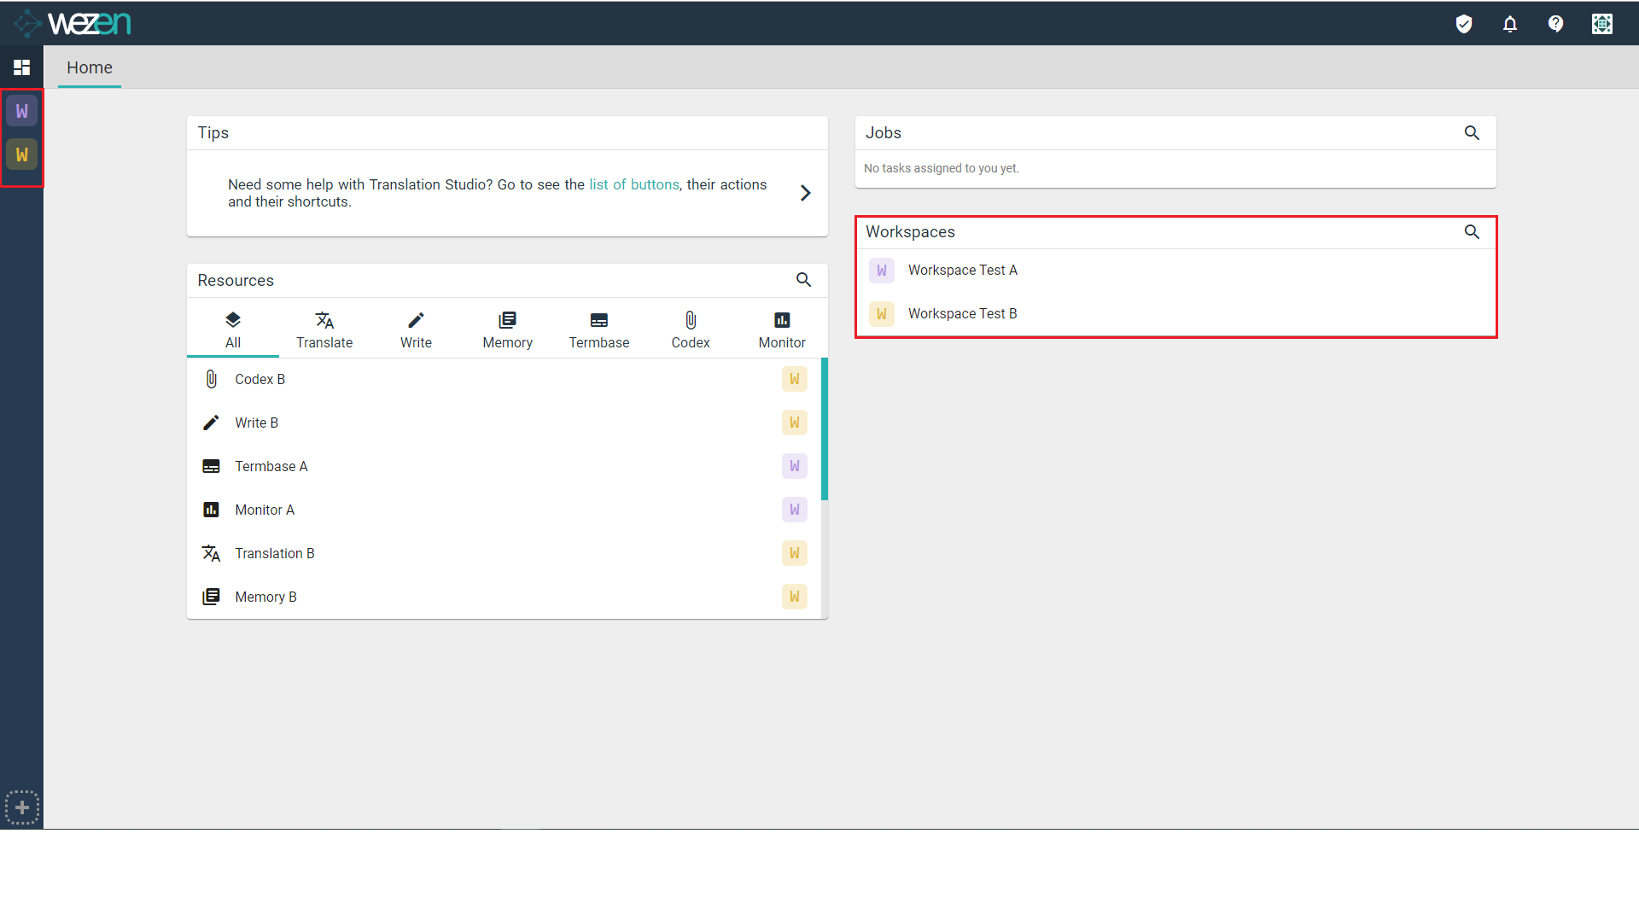Image resolution: width=1639 pixels, height=921 pixels.
Task: Filter resources by Write tab
Action: [x=416, y=329]
